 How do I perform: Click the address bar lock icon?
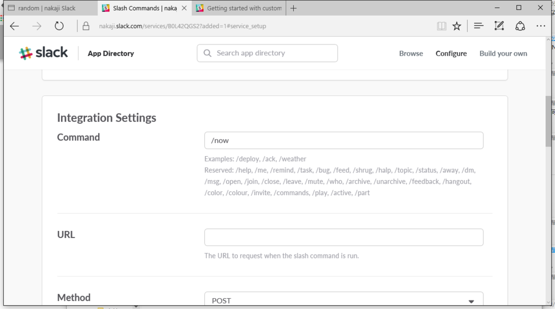(86, 26)
